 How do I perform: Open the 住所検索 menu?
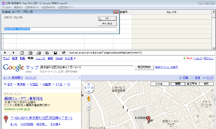pos(32,7)
